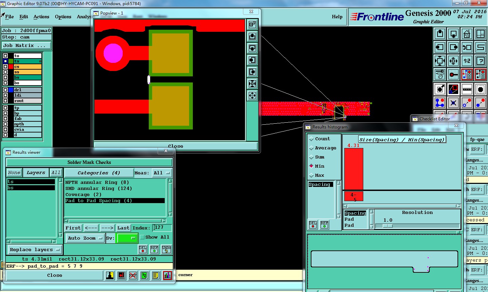The image size is (488, 292).
Task: Click the Popview zoom in icon
Action: tap(252, 83)
